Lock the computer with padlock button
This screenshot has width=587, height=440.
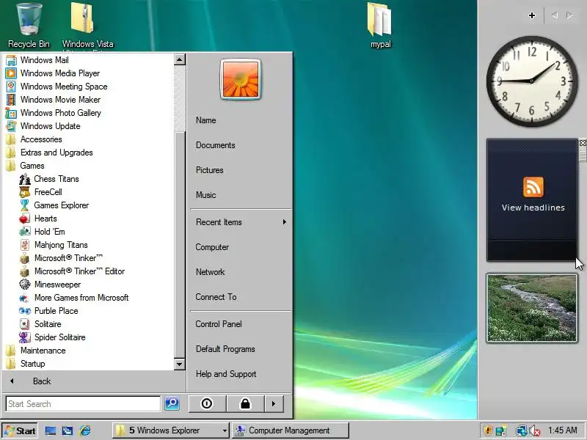point(245,404)
